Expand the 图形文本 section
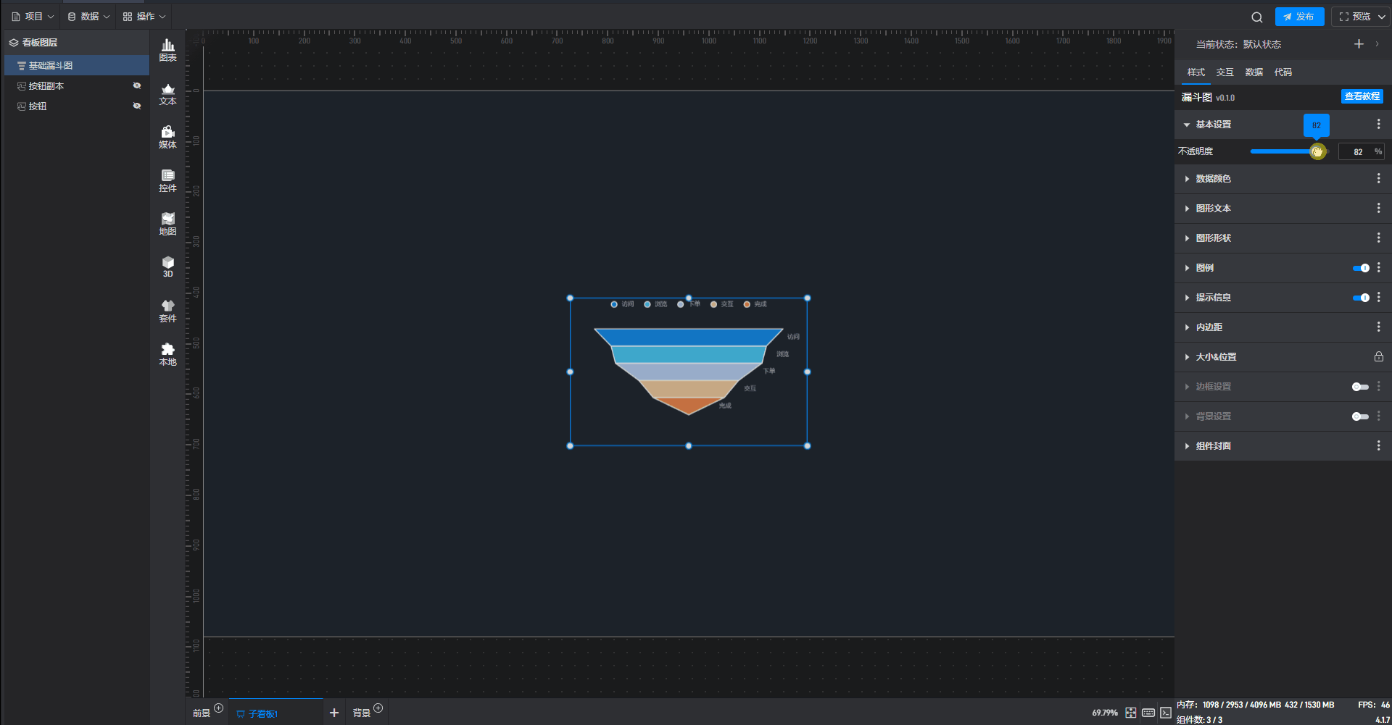 tap(1213, 209)
